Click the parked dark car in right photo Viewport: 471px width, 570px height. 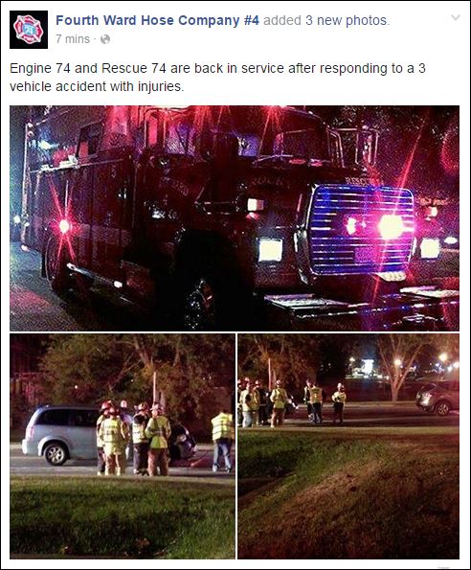point(437,398)
